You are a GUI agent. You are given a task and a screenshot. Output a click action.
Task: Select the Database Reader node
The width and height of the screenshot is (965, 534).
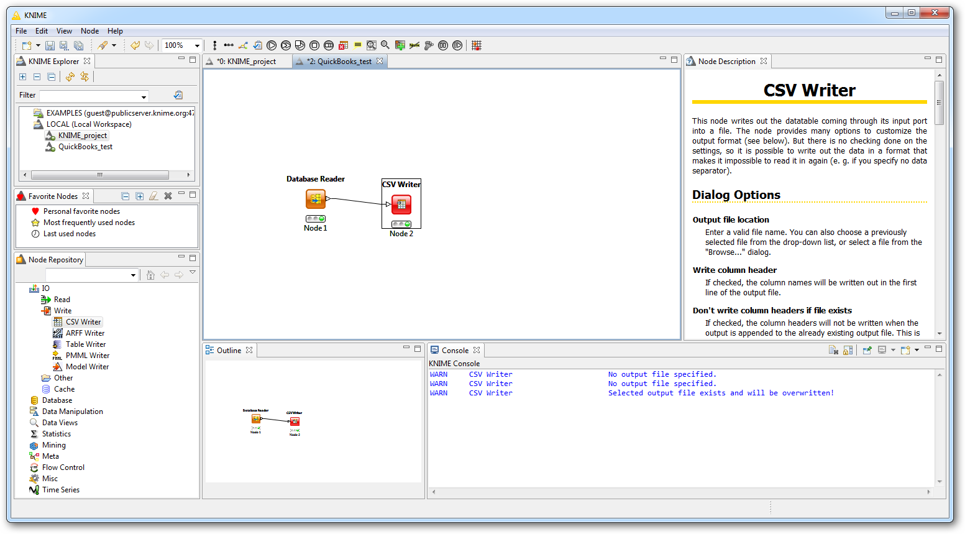[316, 199]
